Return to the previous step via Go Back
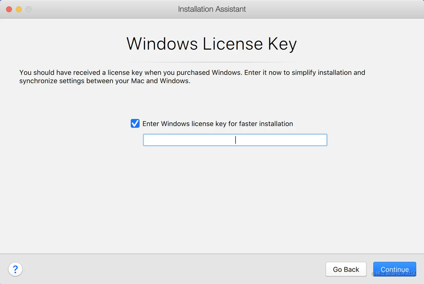424x284 pixels. 346,269
